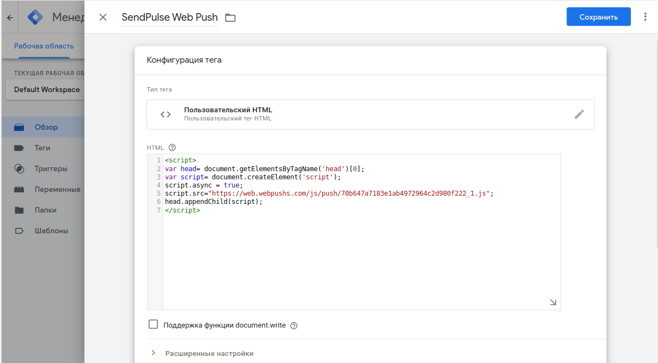Select Теги in the sidebar
Screen dimensions: 658x363
[x=42, y=148]
